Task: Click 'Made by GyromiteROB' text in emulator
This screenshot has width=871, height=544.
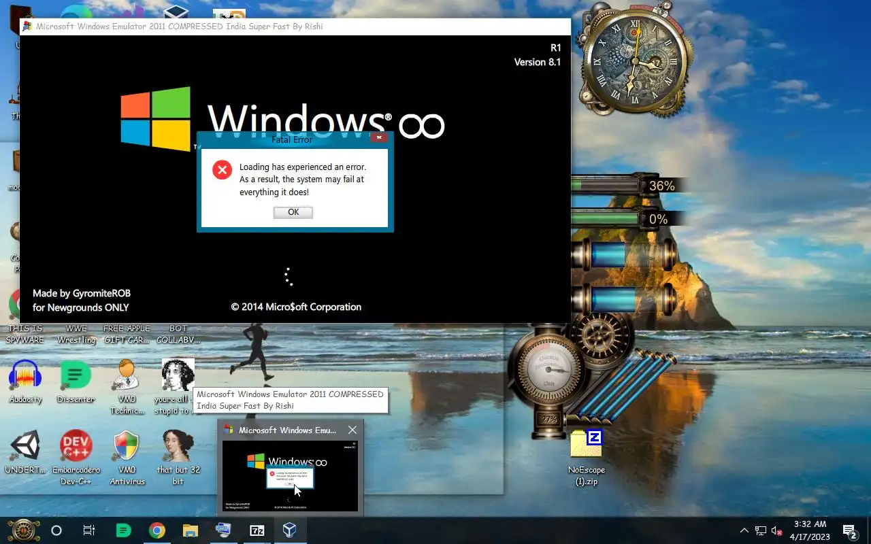Action: [x=82, y=293]
